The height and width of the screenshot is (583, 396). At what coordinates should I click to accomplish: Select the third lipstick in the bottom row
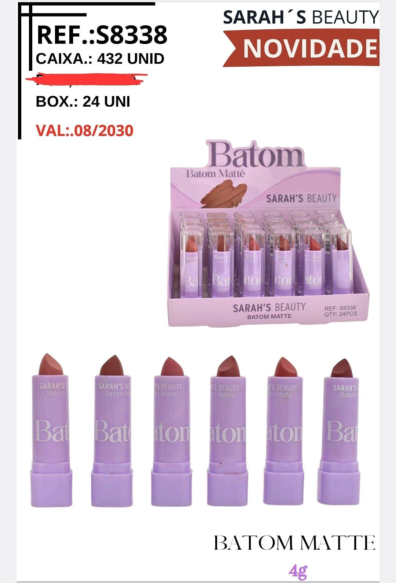pos(171,431)
